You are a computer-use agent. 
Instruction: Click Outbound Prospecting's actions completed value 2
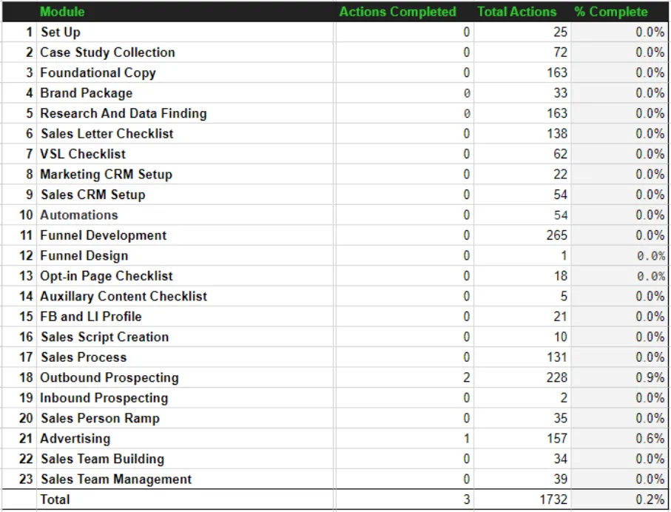click(x=467, y=377)
